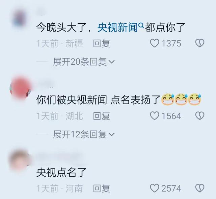This screenshot has height=199, width=216.
Task: Open the red blurred avatar of Hubei commenter
Action: coord(21,88)
